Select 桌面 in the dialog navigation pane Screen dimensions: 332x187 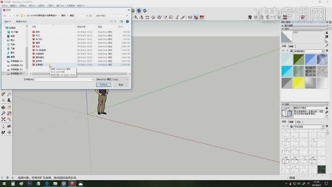[x=13, y=56]
